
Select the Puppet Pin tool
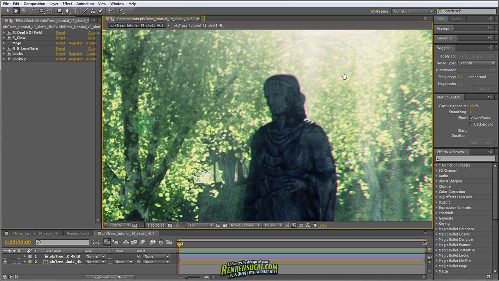pos(121,11)
